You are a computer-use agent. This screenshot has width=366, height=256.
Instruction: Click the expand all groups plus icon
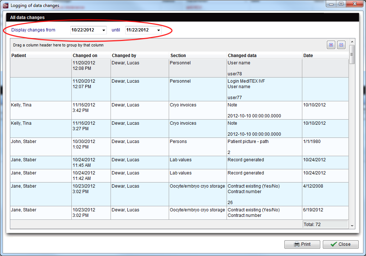coord(331,45)
